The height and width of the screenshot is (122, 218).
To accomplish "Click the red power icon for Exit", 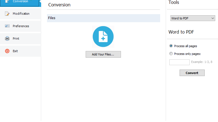I will [x=7, y=51].
